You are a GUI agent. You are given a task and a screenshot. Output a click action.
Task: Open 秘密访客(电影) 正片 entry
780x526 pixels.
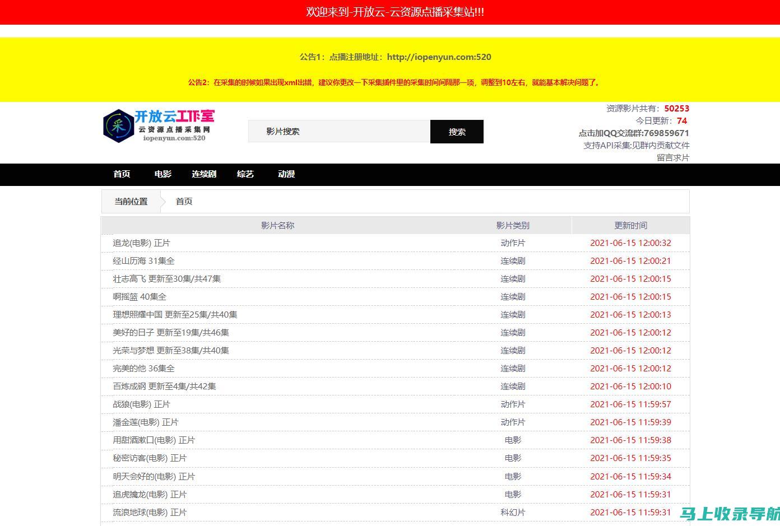150,458
